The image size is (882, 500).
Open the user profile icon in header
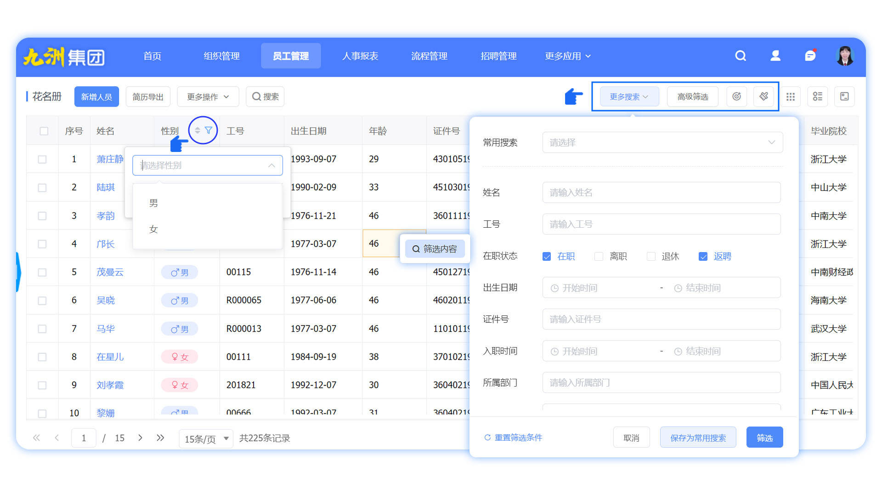(775, 56)
